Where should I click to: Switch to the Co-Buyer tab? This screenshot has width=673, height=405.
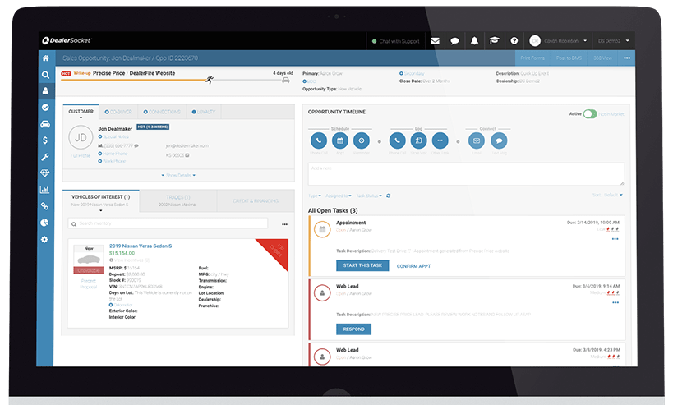(118, 112)
